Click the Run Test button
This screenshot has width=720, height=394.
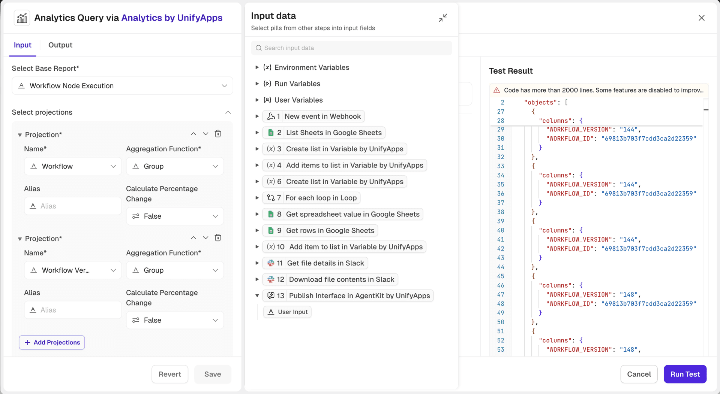tap(685, 374)
